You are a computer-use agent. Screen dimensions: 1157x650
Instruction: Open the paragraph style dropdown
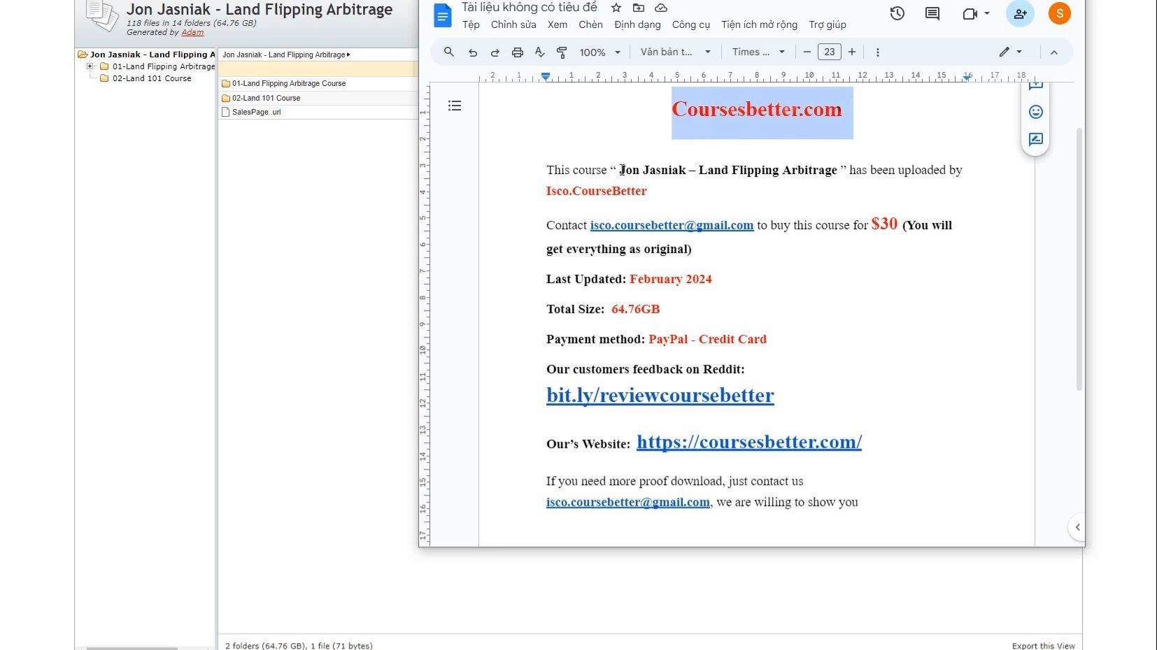click(x=676, y=52)
